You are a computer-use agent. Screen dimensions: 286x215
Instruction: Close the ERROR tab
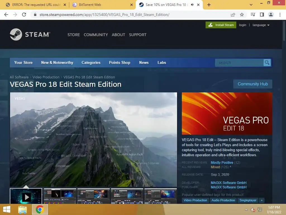(x=65, y=5)
